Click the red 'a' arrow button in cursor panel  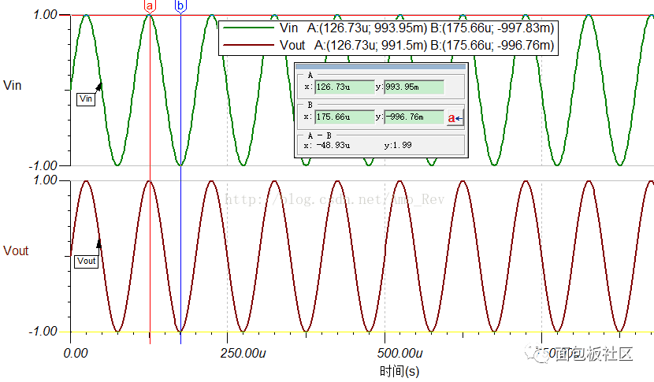click(x=455, y=118)
